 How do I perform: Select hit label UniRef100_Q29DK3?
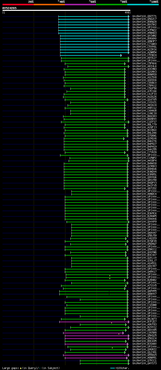[144, 166]
